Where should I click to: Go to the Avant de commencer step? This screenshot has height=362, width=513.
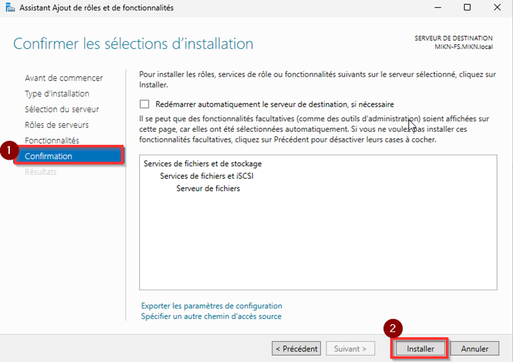click(x=64, y=78)
